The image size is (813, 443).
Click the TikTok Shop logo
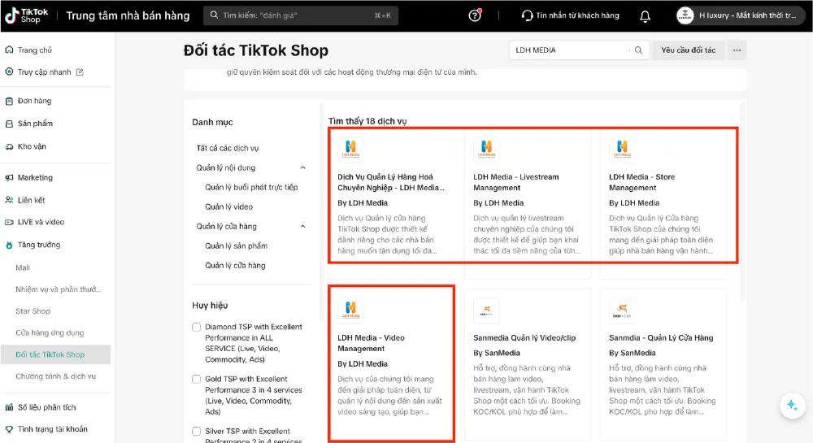point(27,15)
